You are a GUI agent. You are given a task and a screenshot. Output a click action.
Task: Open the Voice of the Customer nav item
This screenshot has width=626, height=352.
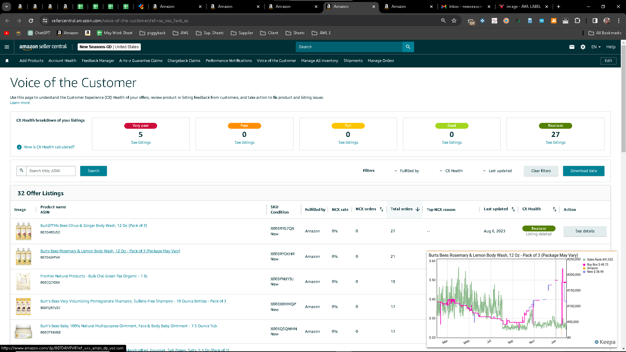276,61
